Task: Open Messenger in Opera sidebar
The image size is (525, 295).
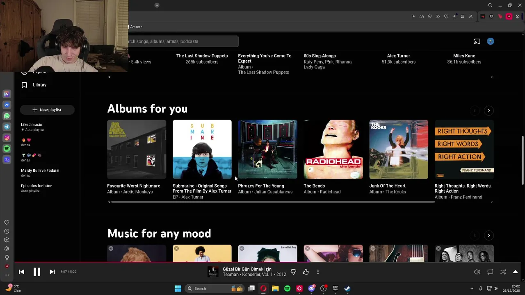Action: 7,105
